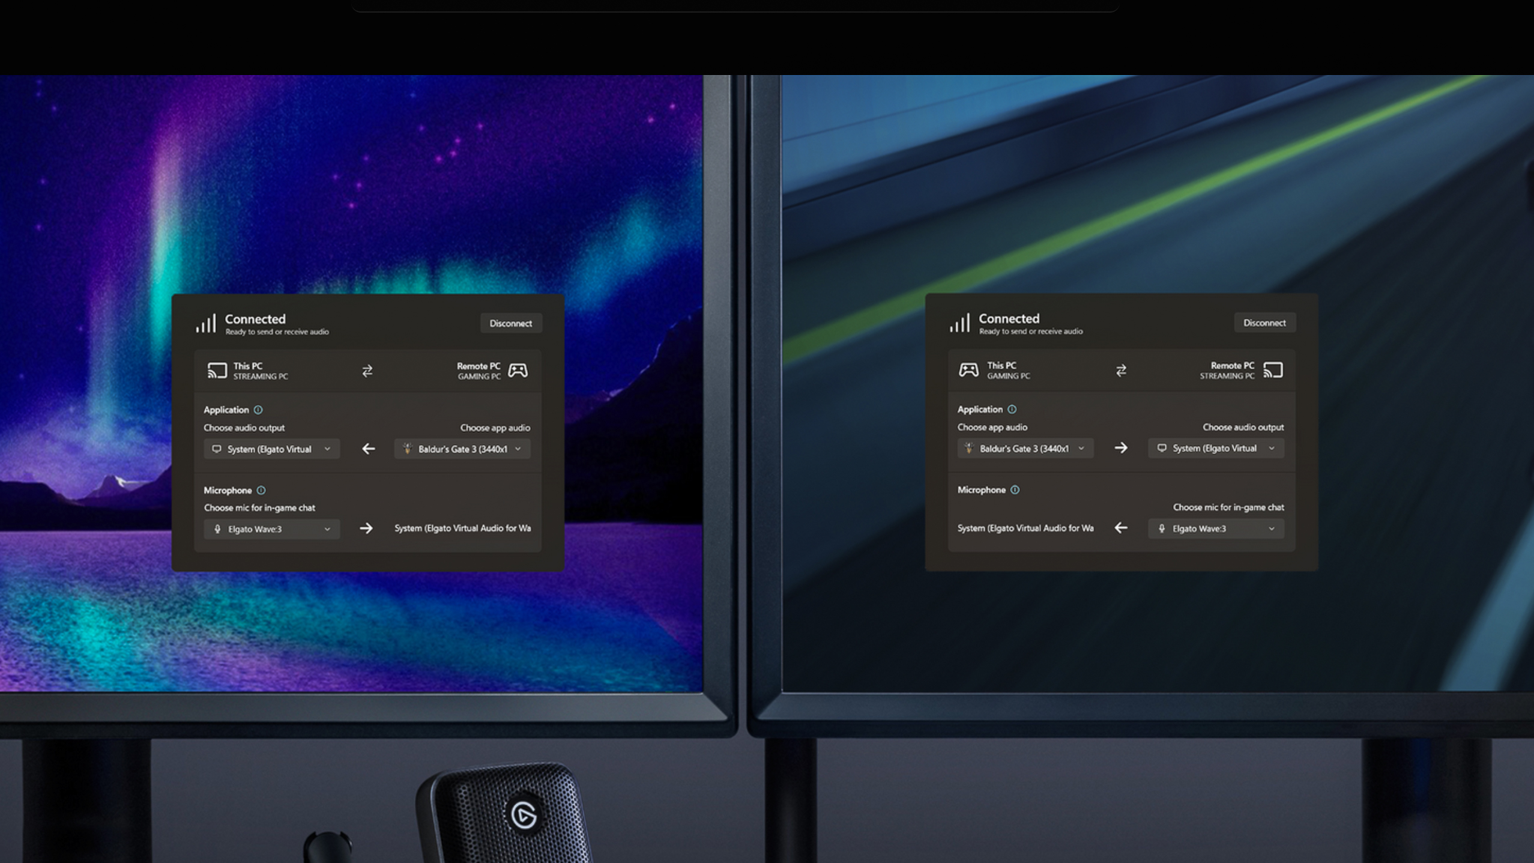The height and width of the screenshot is (863, 1534).
Task: Expand Elgato Wave:3 mic dropdown, right panel
Action: click(x=1216, y=528)
